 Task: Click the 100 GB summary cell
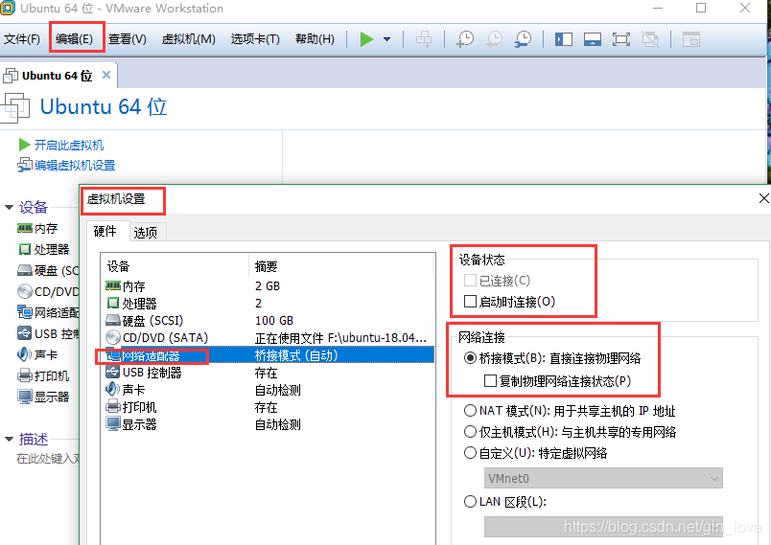(274, 321)
